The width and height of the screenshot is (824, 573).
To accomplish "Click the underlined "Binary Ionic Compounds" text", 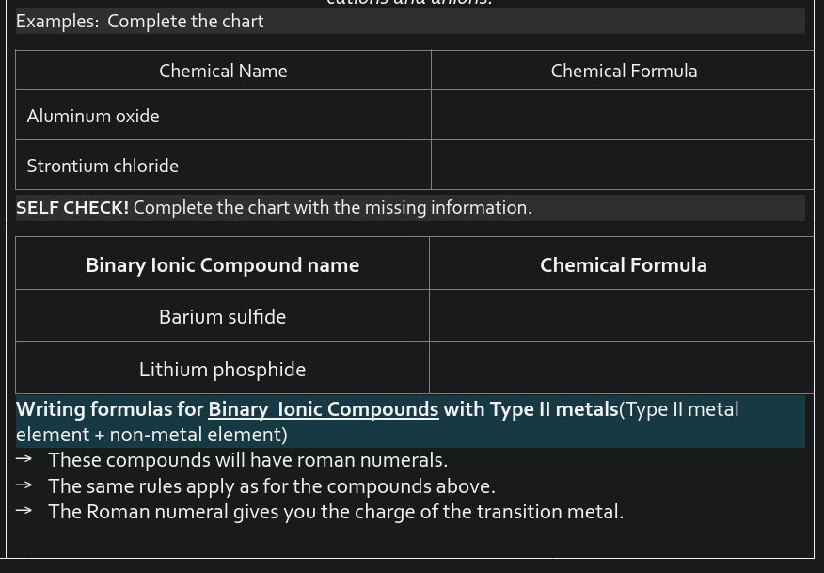I will click(x=323, y=409).
